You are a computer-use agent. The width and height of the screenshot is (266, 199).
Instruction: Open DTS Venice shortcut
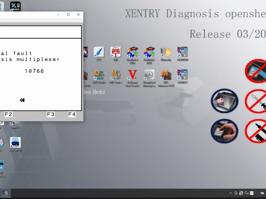(x=116, y=77)
